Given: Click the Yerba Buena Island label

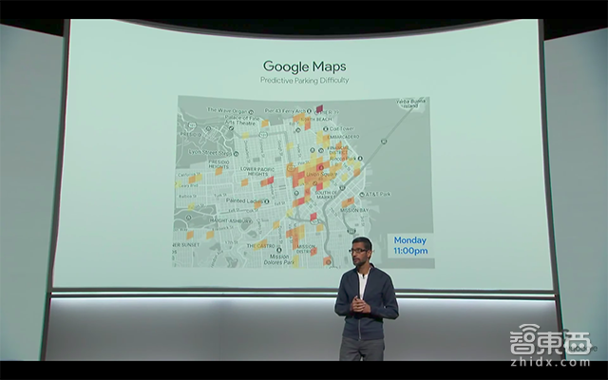Looking at the screenshot, I should click(x=409, y=104).
